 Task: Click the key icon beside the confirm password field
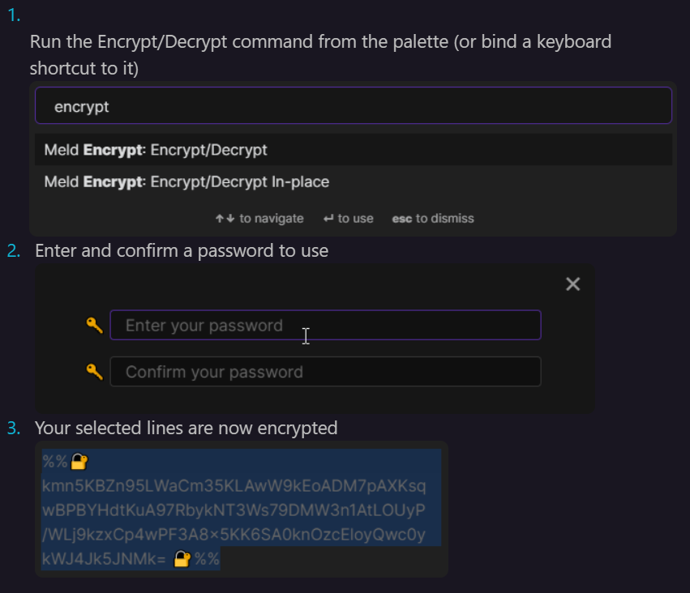point(95,371)
